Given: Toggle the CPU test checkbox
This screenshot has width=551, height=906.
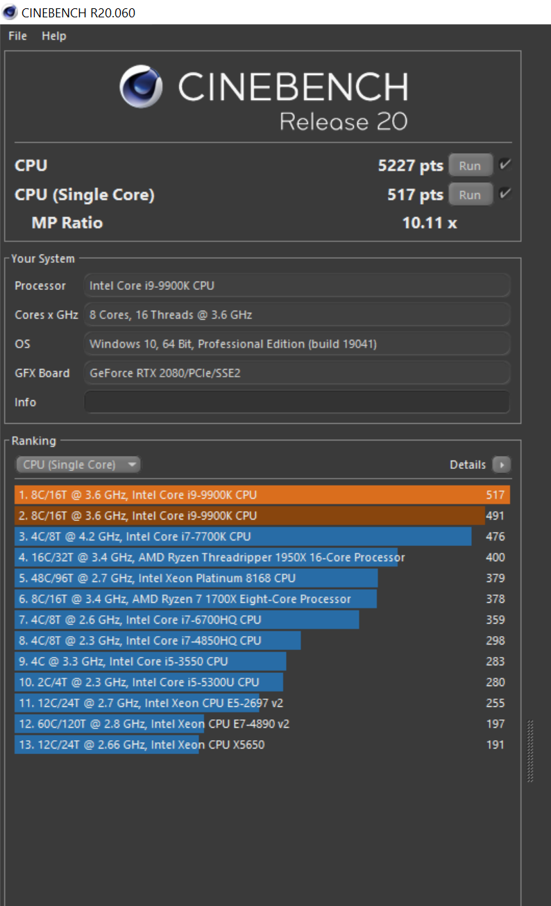Looking at the screenshot, I should 505,165.
